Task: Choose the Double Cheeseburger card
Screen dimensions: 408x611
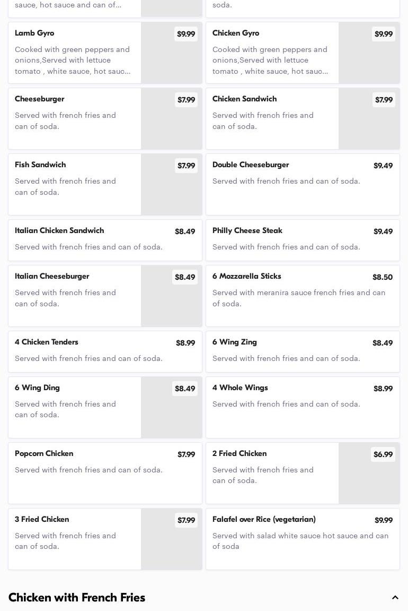Action: [303, 184]
